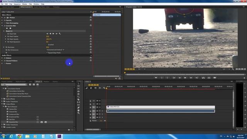Toggle Repeat Edge Pixels checkbox

tap(47, 53)
